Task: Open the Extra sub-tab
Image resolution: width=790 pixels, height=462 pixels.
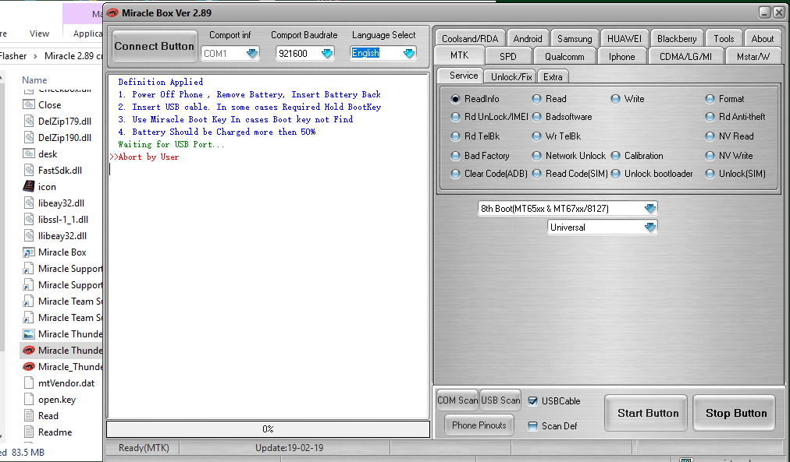Action: tap(553, 76)
